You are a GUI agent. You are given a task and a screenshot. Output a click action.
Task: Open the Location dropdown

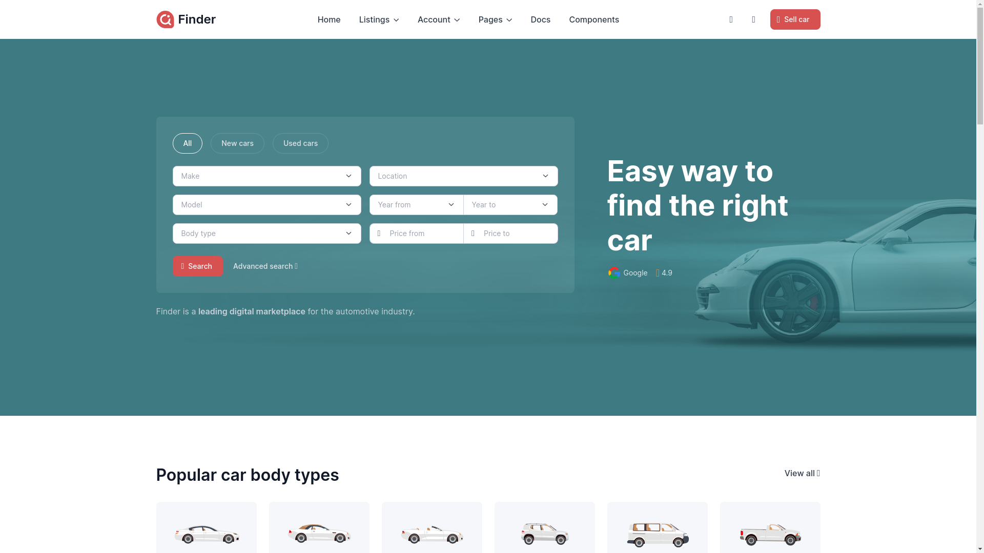(464, 176)
